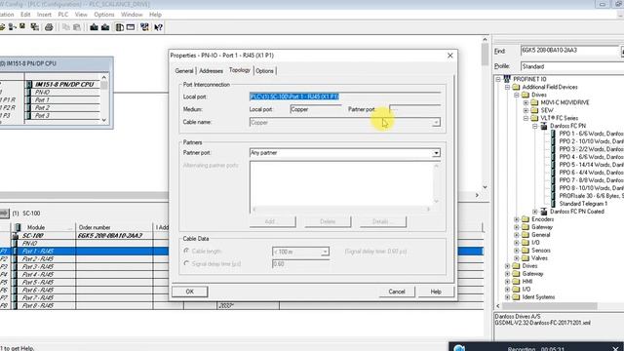Image resolution: width=624 pixels, height=351 pixels.
Task: Switch to the Options tab in dialog
Action: click(264, 71)
